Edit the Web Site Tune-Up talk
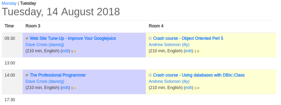 tap(65, 51)
